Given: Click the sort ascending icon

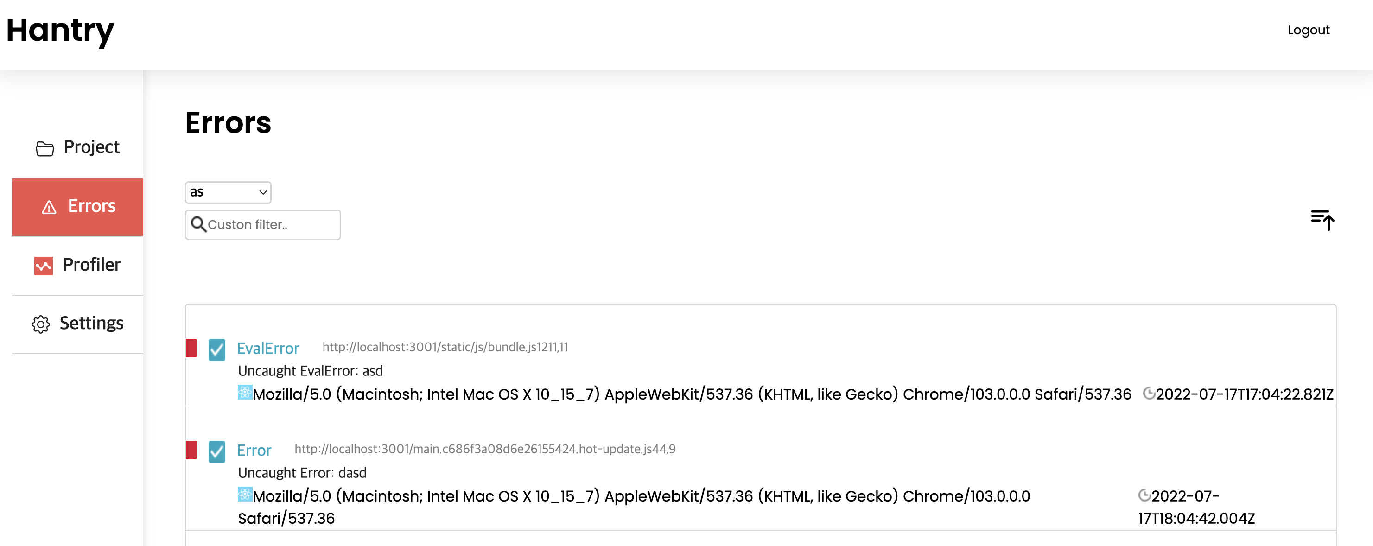Looking at the screenshot, I should coord(1322,220).
